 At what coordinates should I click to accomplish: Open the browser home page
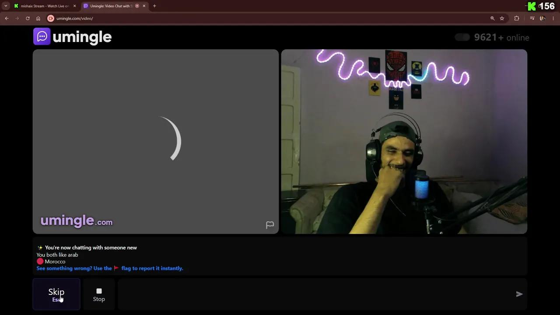[38, 18]
